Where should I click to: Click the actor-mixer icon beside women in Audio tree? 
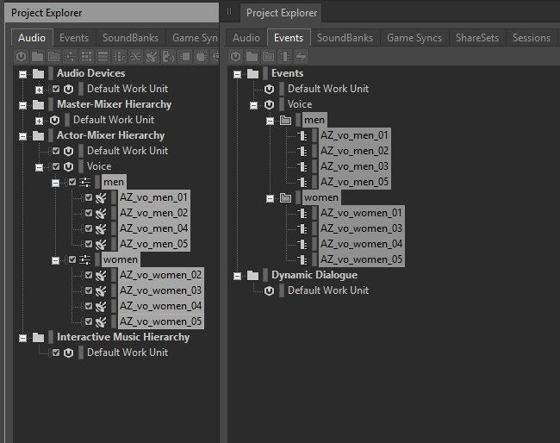point(84,259)
